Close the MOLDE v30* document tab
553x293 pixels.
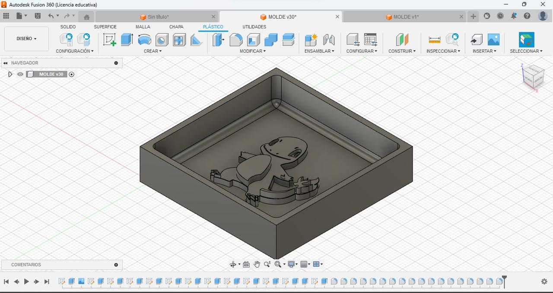pos(337,17)
